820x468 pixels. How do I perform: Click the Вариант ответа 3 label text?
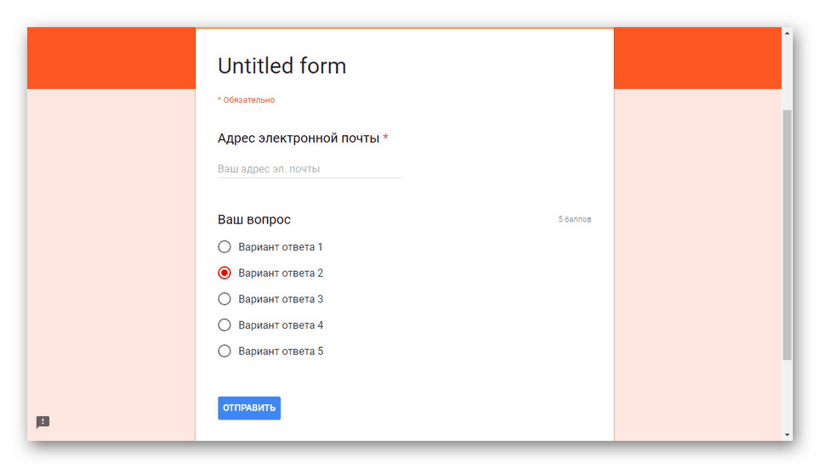pos(281,299)
